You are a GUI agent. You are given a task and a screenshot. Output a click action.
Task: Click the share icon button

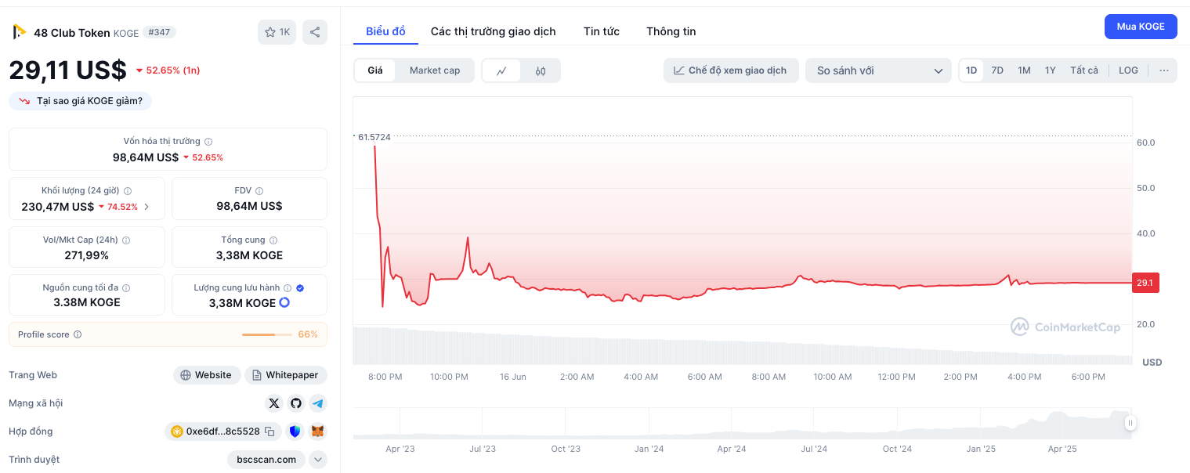[x=315, y=32]
